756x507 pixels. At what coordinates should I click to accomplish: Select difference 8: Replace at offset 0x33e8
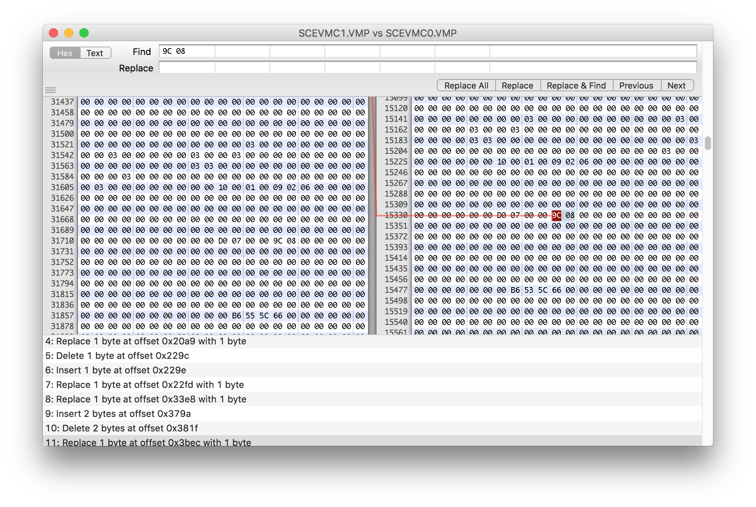145,399
